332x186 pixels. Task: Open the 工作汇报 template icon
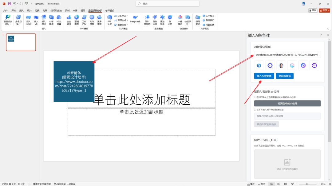pos(84,20)
